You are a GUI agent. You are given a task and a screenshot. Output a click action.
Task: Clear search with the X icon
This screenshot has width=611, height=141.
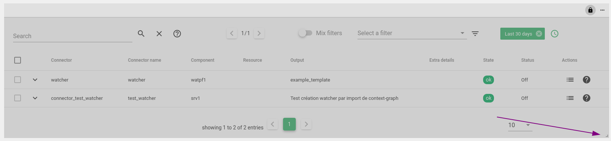(159, 34)
